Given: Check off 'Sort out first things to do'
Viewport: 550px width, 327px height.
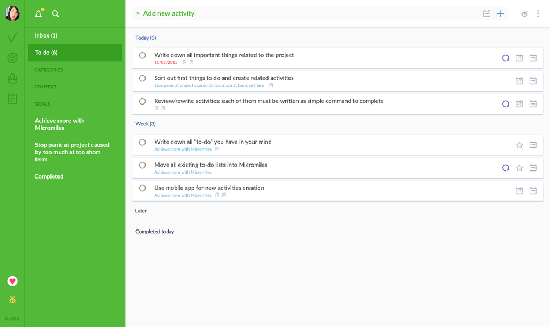Looking at the screenshot, I should pyautogui.click(x=142, y=78).
